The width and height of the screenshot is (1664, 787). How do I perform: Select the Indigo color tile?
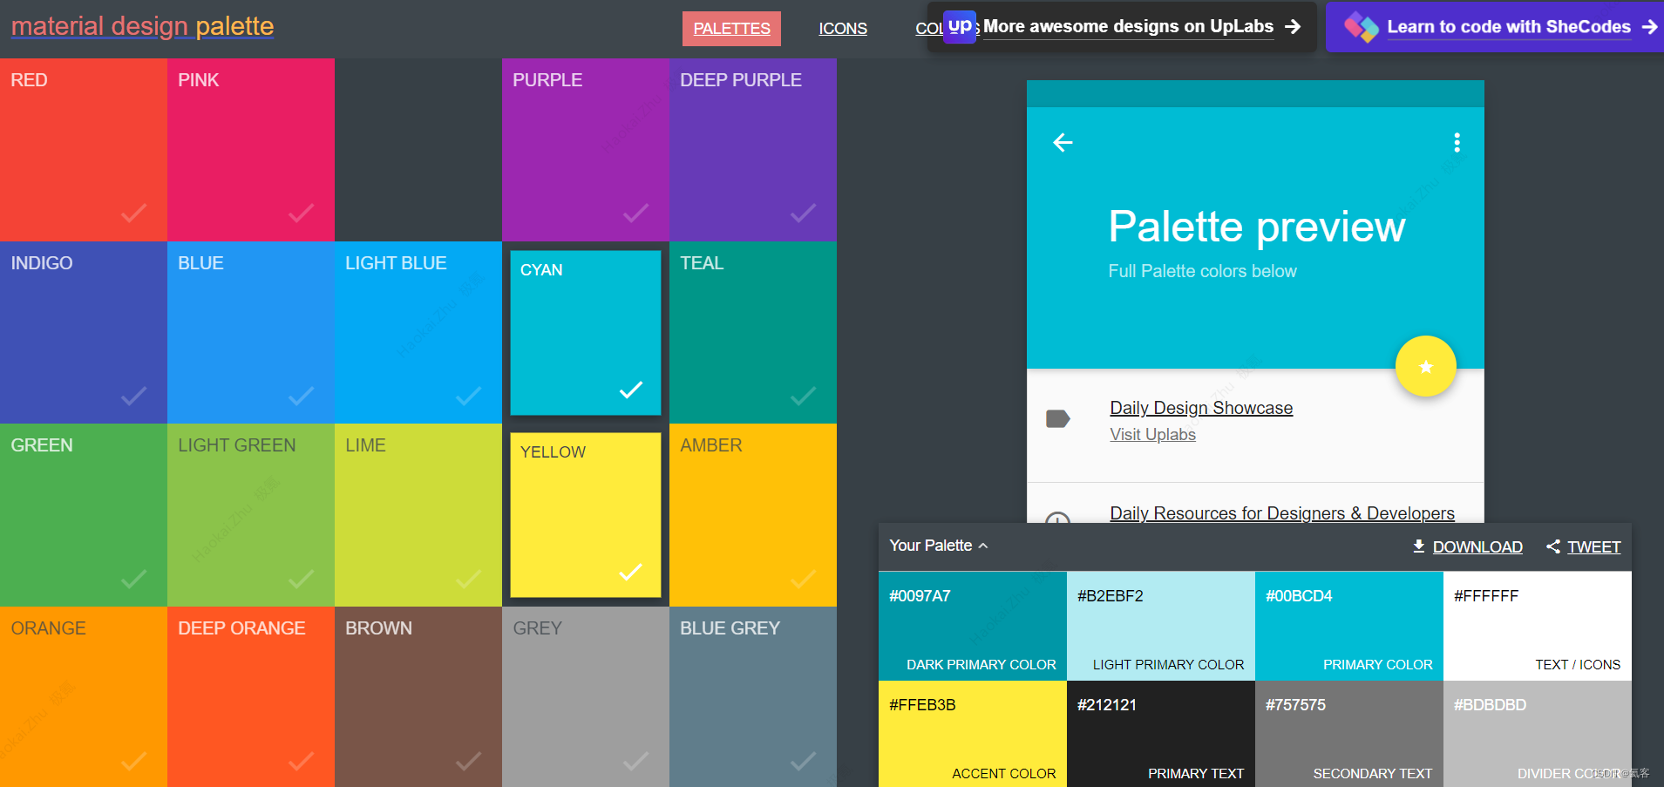click(84, 332)
